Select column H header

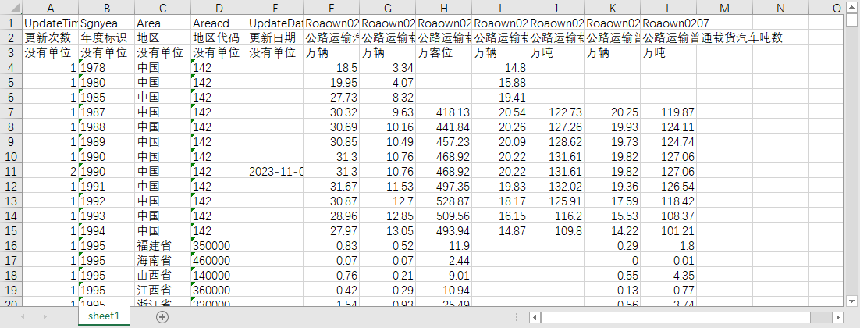pyautogui.click(x=444, y=8)
